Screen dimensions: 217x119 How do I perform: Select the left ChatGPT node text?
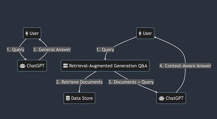tap(36, 66)
